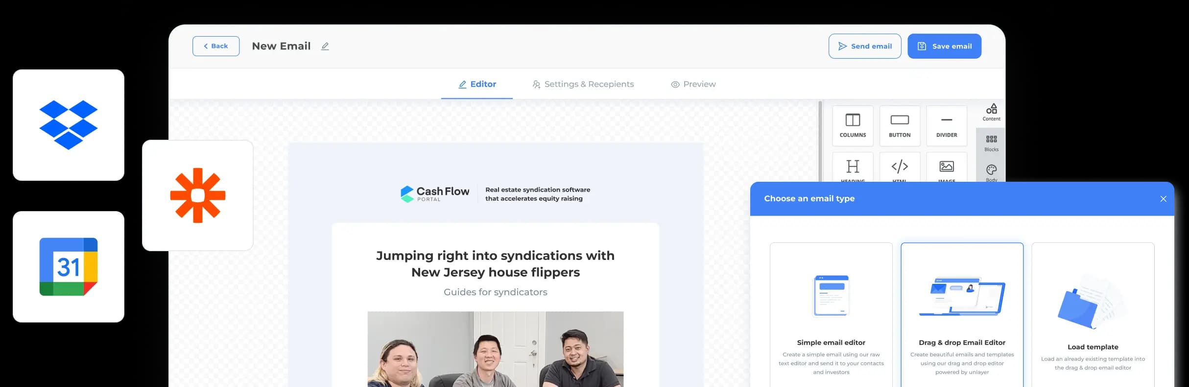
Task: Switch to the Settings & Recepients tab
Action: pos(583,84)
